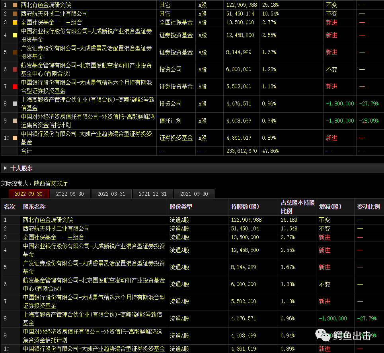Switch to the 2022-06-30 tab

click(x=70, y=194)
